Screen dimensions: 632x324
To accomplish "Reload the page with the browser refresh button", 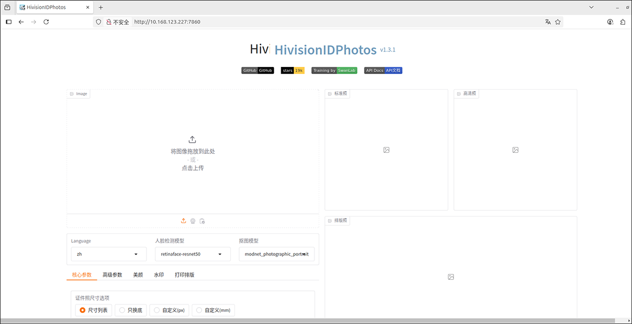I will [46, 22].
